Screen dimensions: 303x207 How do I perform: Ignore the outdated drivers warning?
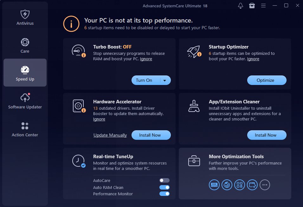(99, 119)
